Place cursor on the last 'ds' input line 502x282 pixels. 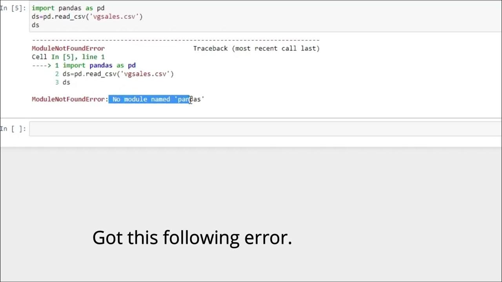click(x=36, y=25)
